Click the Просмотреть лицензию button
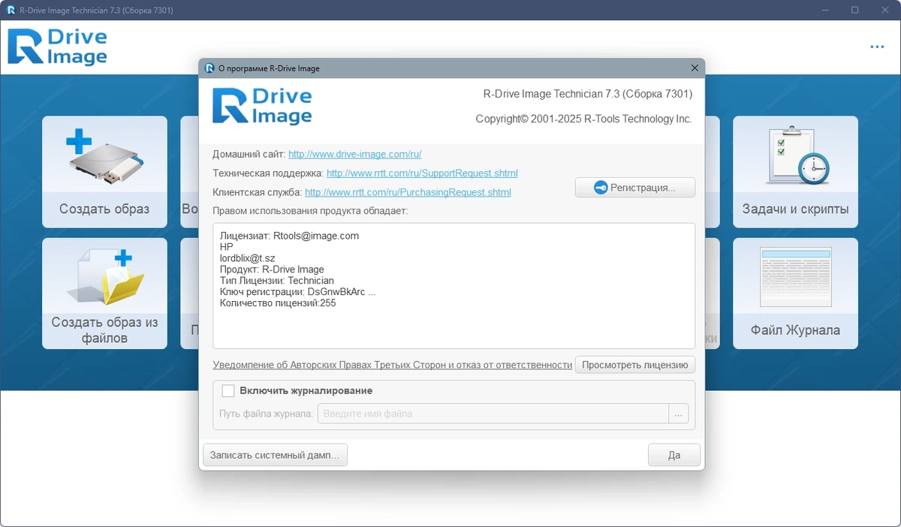Image resolution: width=901 pixels, height=527 pixels. pos(635,365)
